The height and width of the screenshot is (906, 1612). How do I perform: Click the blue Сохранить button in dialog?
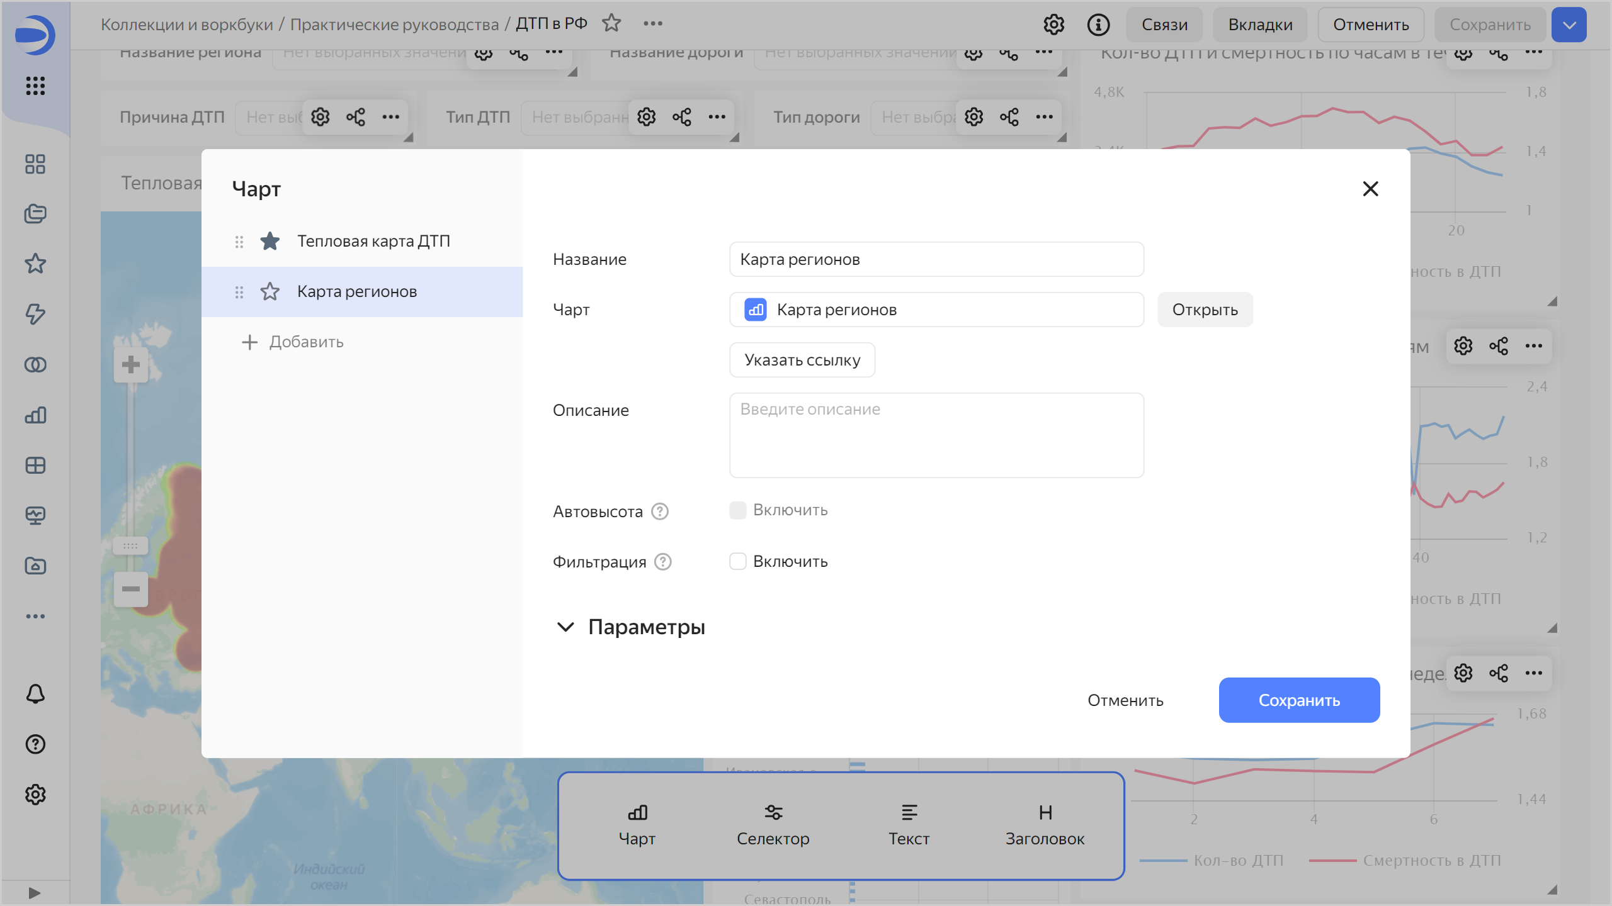(x=1298, y=700)
